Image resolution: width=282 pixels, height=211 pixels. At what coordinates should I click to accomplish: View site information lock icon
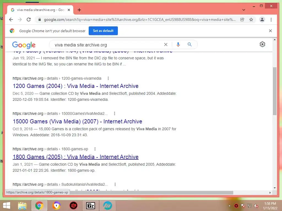pos(40,20)
